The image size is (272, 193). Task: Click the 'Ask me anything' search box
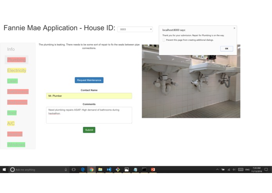[x=39, y=170]
